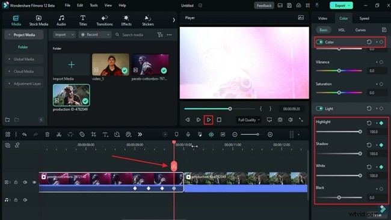The height and width of the screenshot is (220, 391).
Task: Click the Feedback button
Action: pyautogui.click(x=264, y=5)
